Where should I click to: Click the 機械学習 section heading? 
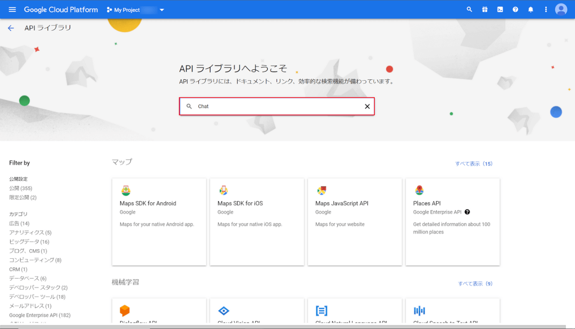click(x=125, y=282)
